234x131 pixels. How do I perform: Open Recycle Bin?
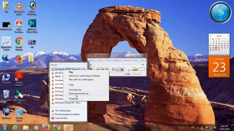(6, 95)
